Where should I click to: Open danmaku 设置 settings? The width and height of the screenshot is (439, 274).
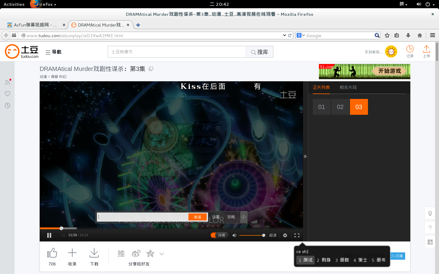tap(216, 217)
